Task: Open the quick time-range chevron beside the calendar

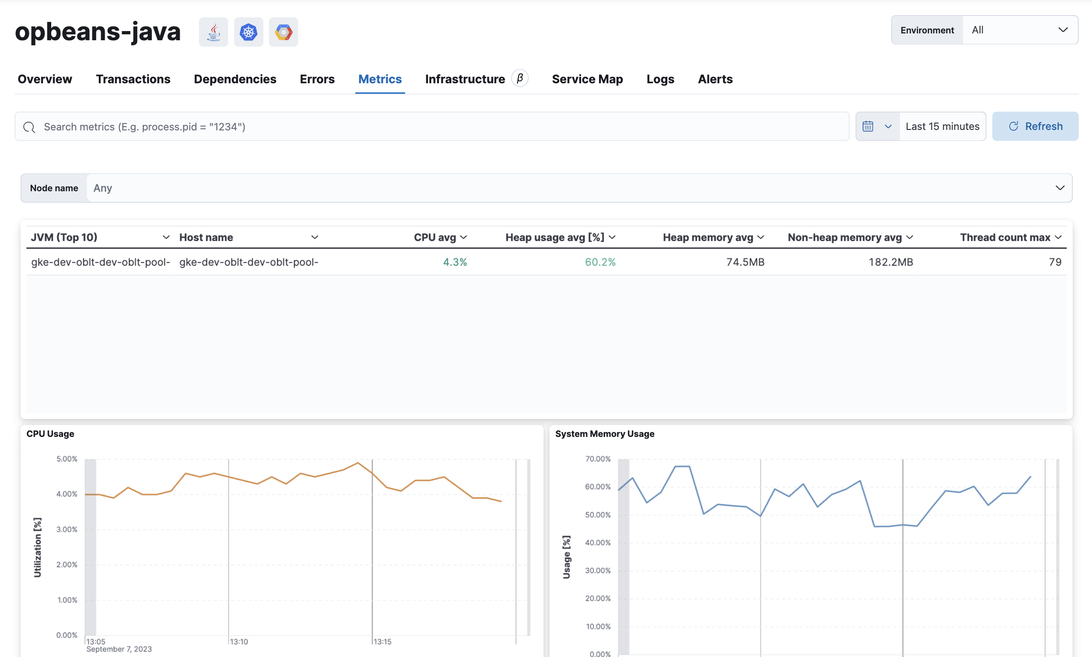Action: (889, 126)
